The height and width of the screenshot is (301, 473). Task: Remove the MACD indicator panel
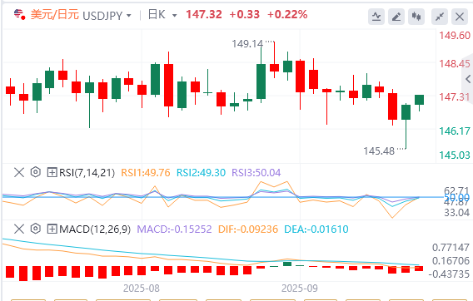tap(19, 229)
